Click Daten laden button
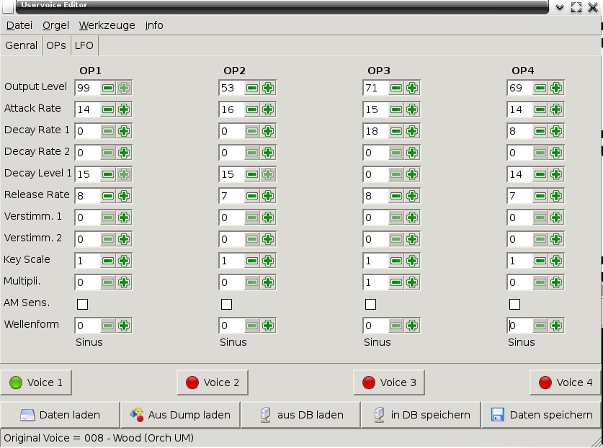The image size is (603, 448). pyautogui.click(x=60, y=415)
